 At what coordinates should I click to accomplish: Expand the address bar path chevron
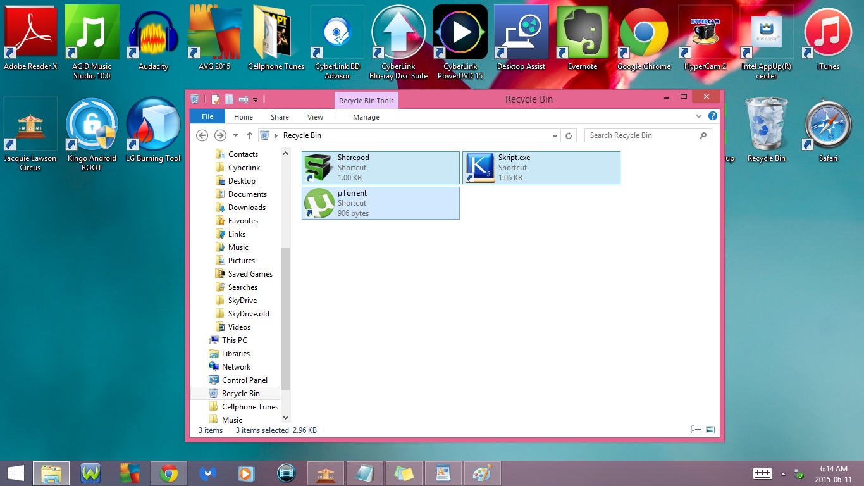coord(276,135)
